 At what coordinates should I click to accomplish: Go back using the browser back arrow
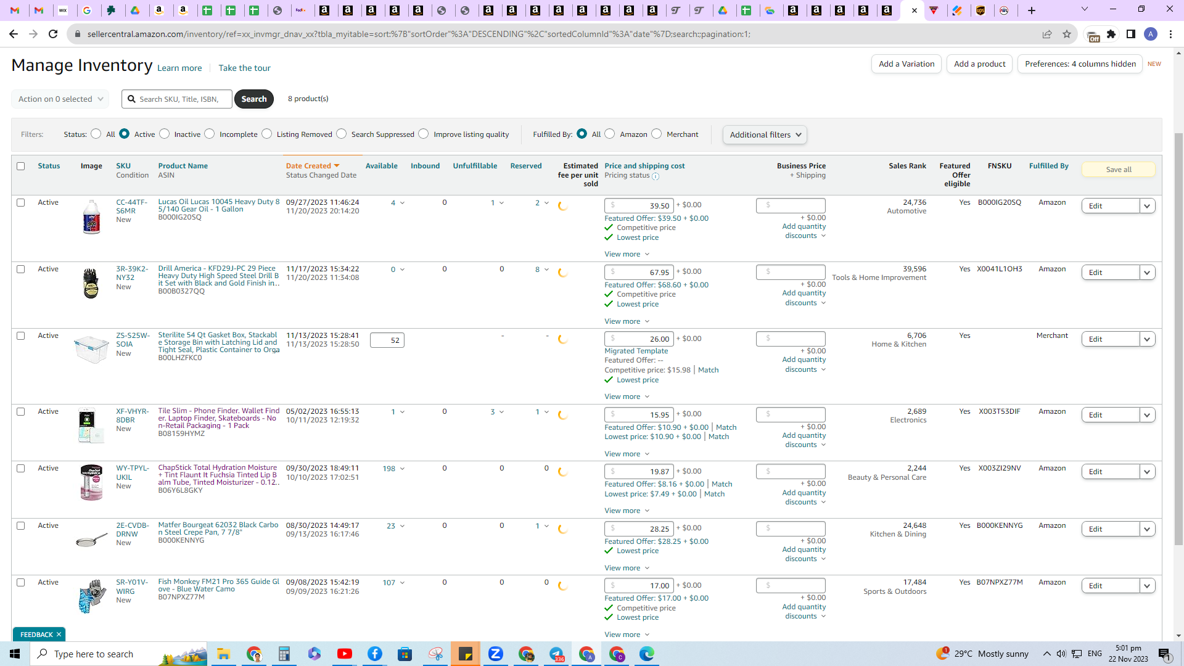tap(14, 34)
